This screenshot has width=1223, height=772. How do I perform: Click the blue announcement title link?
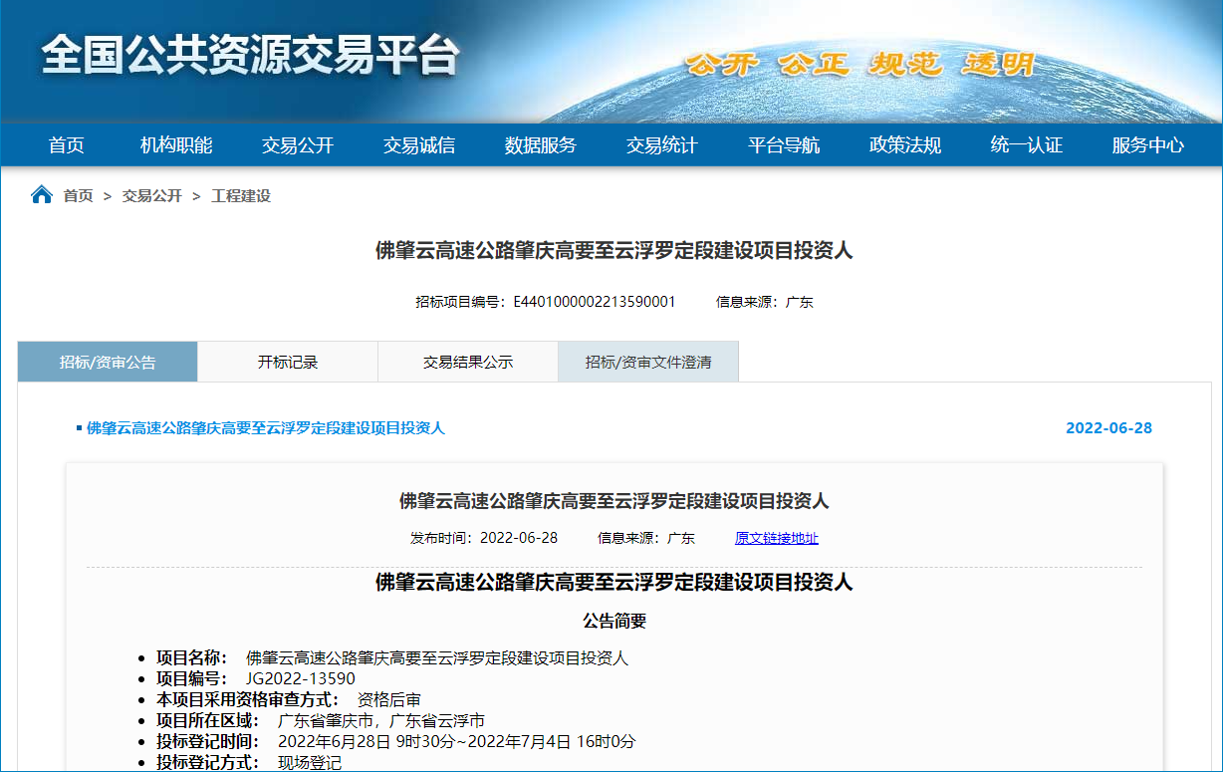tap(265, 428)
